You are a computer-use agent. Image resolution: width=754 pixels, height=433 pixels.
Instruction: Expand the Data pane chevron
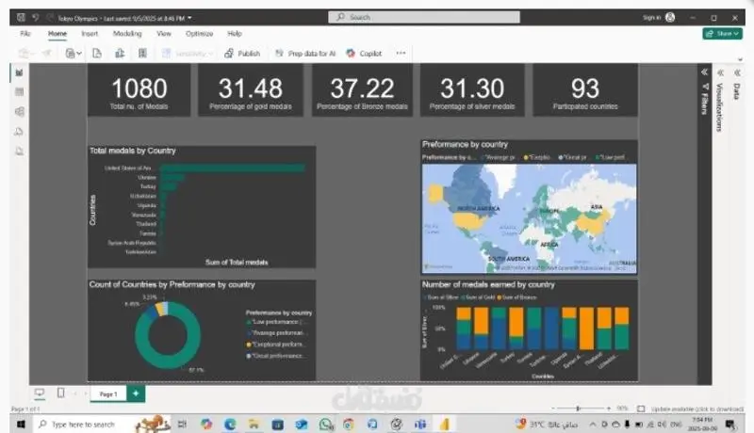[x=737, y=72]
